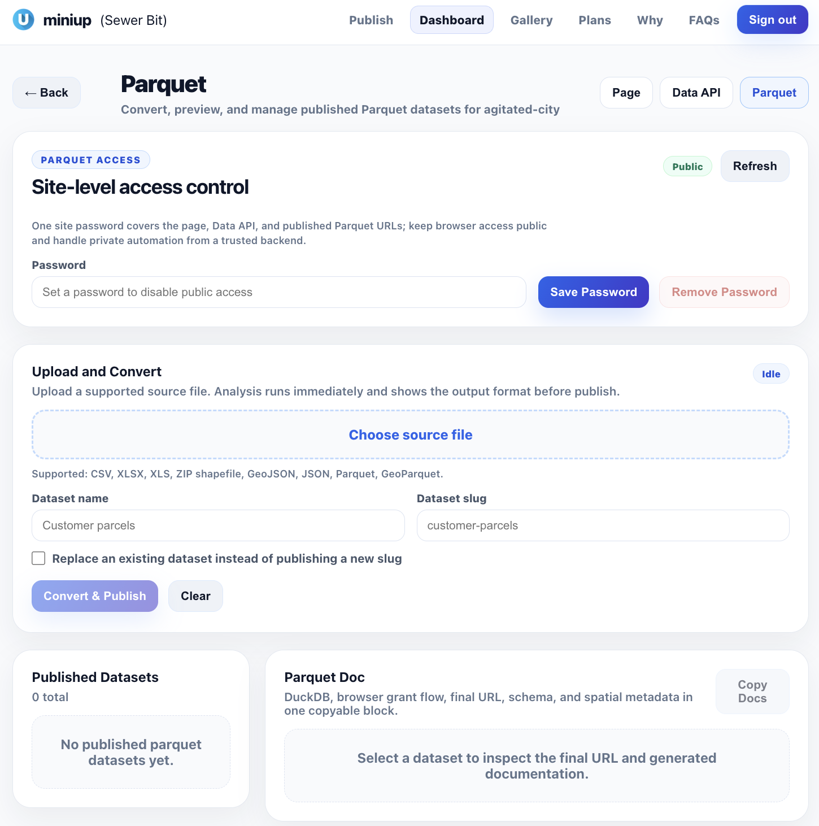Open the Dashboard section
Image resolution: width=819 pixels, height=826 pixels.
[x=451, y=19]
